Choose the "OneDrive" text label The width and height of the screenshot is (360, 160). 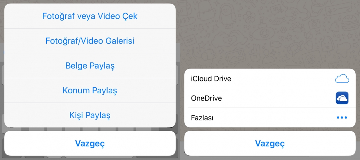(206, 98)
